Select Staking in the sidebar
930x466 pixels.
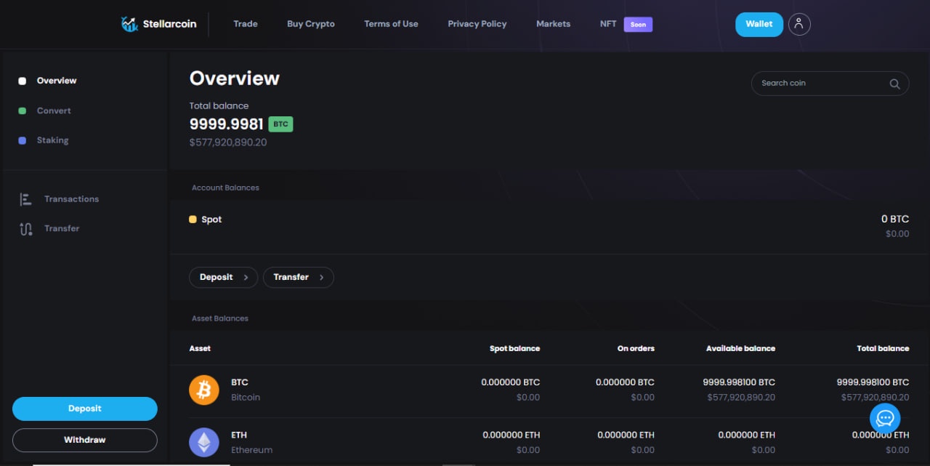[52, 140]
